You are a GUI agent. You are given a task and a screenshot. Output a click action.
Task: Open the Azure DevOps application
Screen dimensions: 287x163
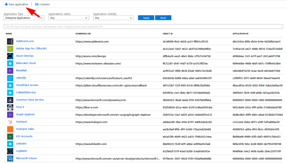pos(25,56)
